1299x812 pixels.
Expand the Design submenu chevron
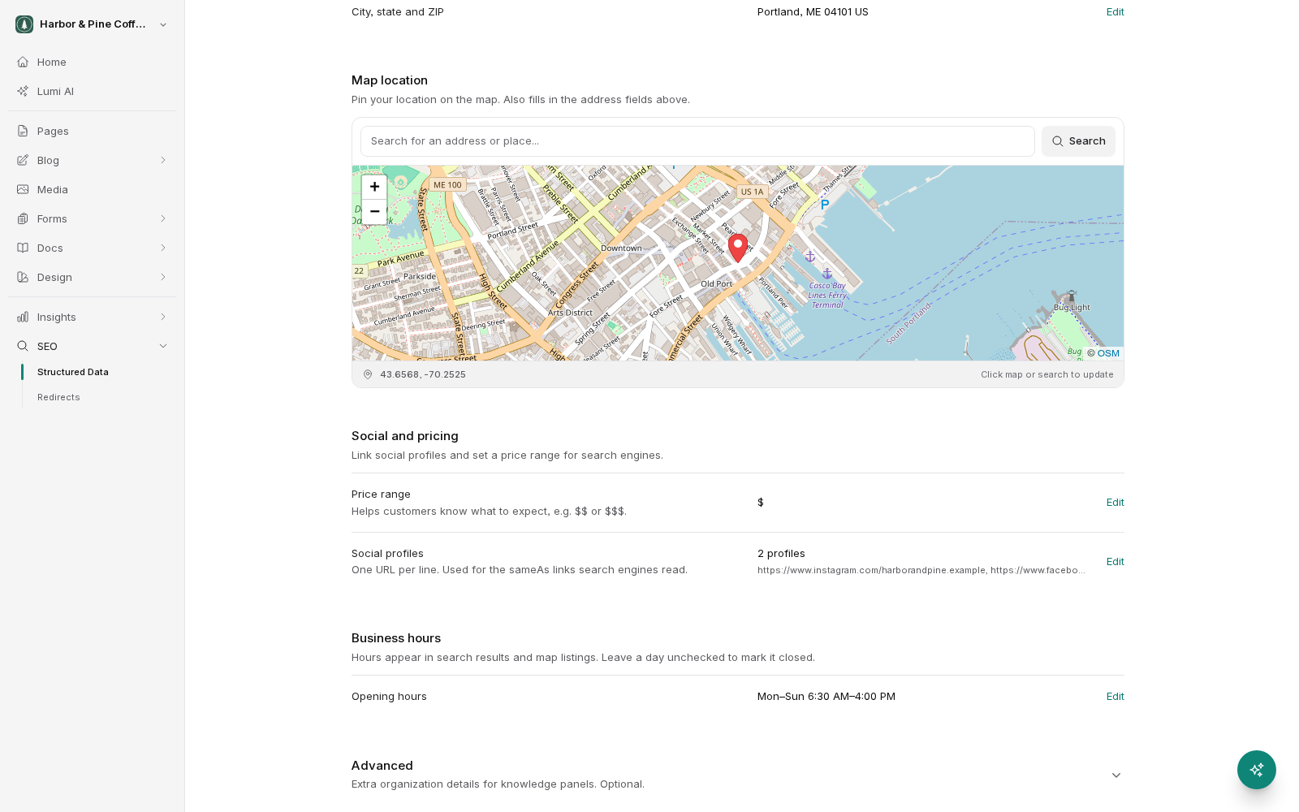[163, 277]
